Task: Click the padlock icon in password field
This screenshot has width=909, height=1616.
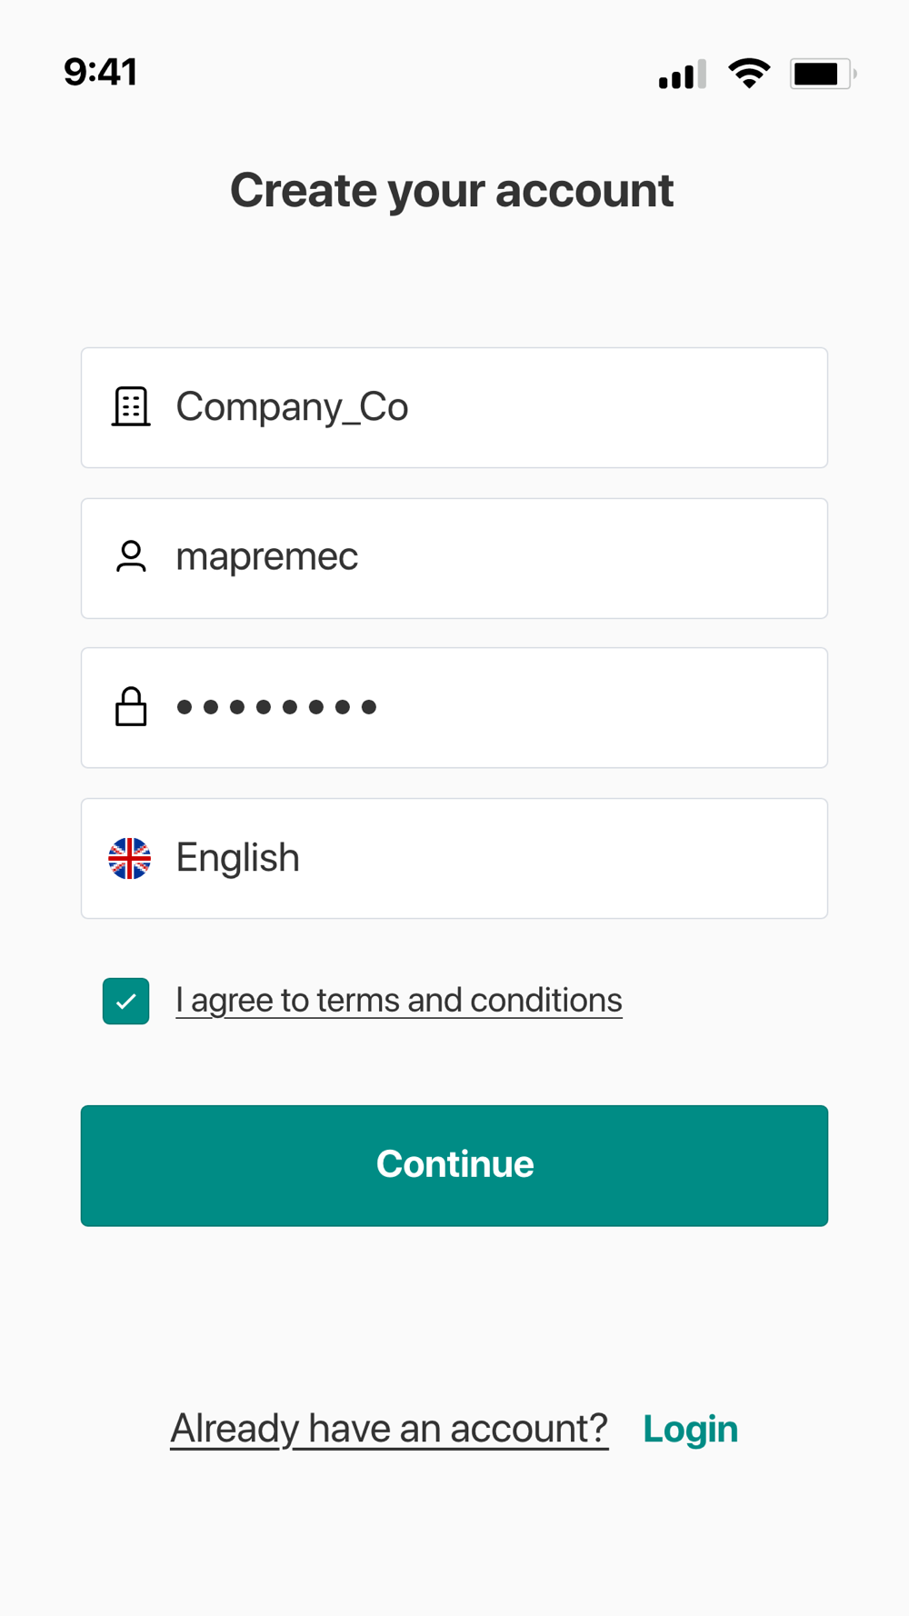Action: (131, 707)
